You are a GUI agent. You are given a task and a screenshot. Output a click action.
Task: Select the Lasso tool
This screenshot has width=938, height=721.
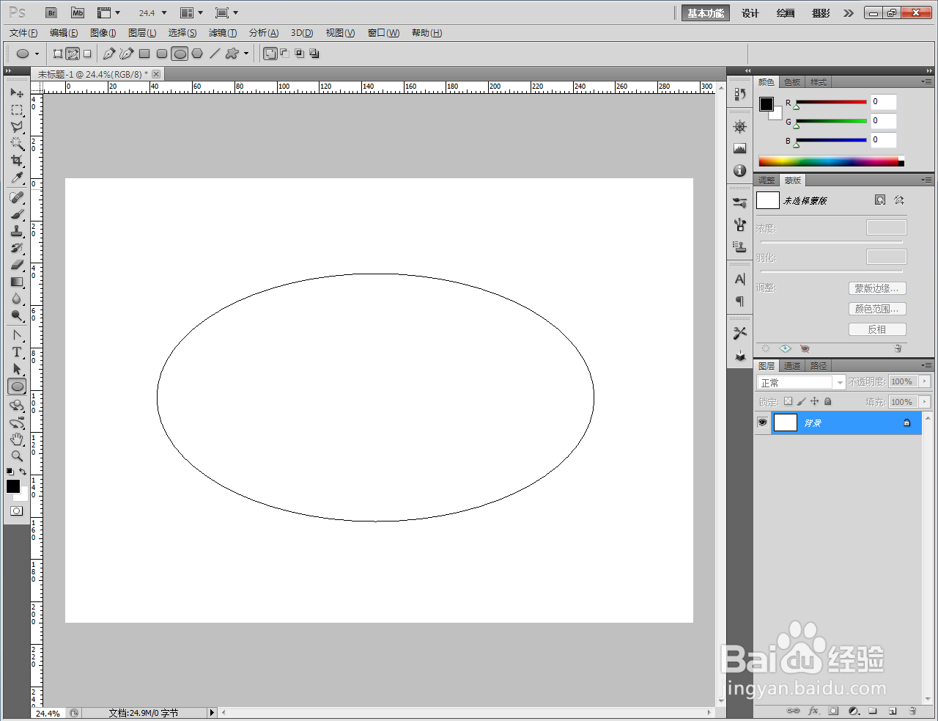tap(17, 127)
